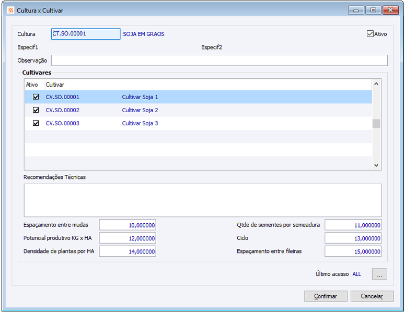Click the app icon in title bar
Screen dimensions: 405x313
tap(10, 10)
